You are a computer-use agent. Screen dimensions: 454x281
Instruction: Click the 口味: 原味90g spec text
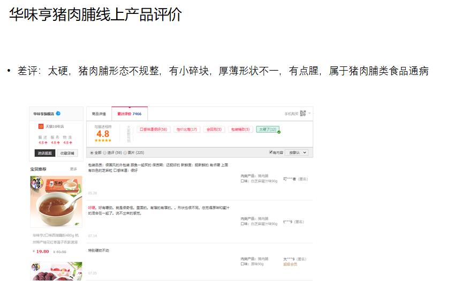coord(252,264)
